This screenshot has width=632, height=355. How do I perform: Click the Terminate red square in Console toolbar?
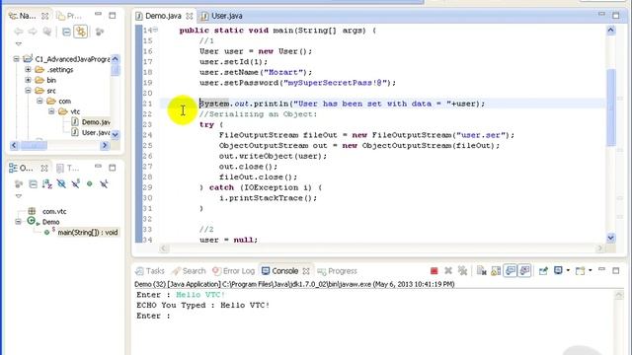point(434,271)
